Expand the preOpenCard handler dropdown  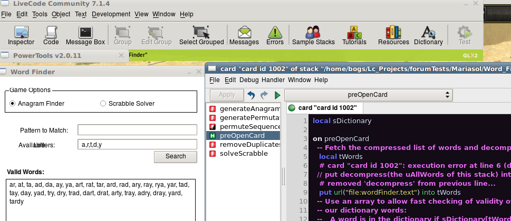368,95
